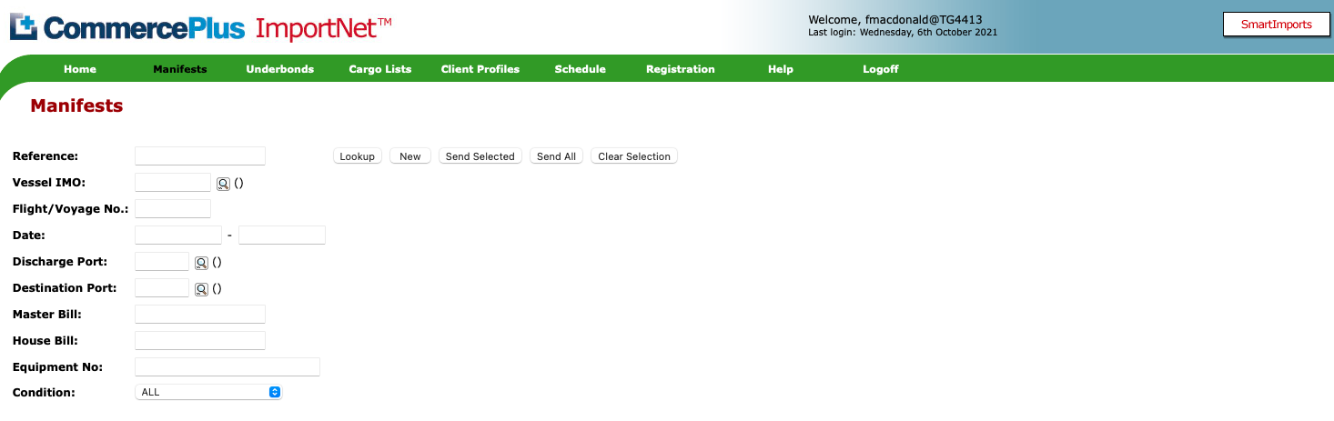Select Client Profiles in the navigation bar
Viewport: 1334px width, 421px height.
point(480,69)
